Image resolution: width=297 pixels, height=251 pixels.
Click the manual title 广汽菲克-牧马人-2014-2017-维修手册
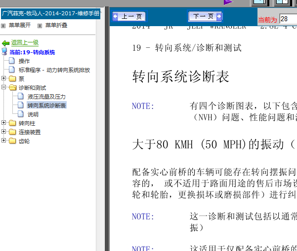pos(50,14)
